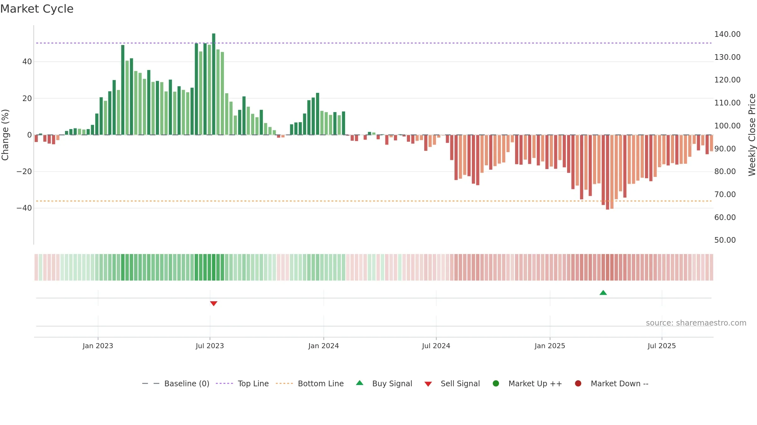Click the 50.00 price axis label
This screenshot has height=425, width=757.
725,240
